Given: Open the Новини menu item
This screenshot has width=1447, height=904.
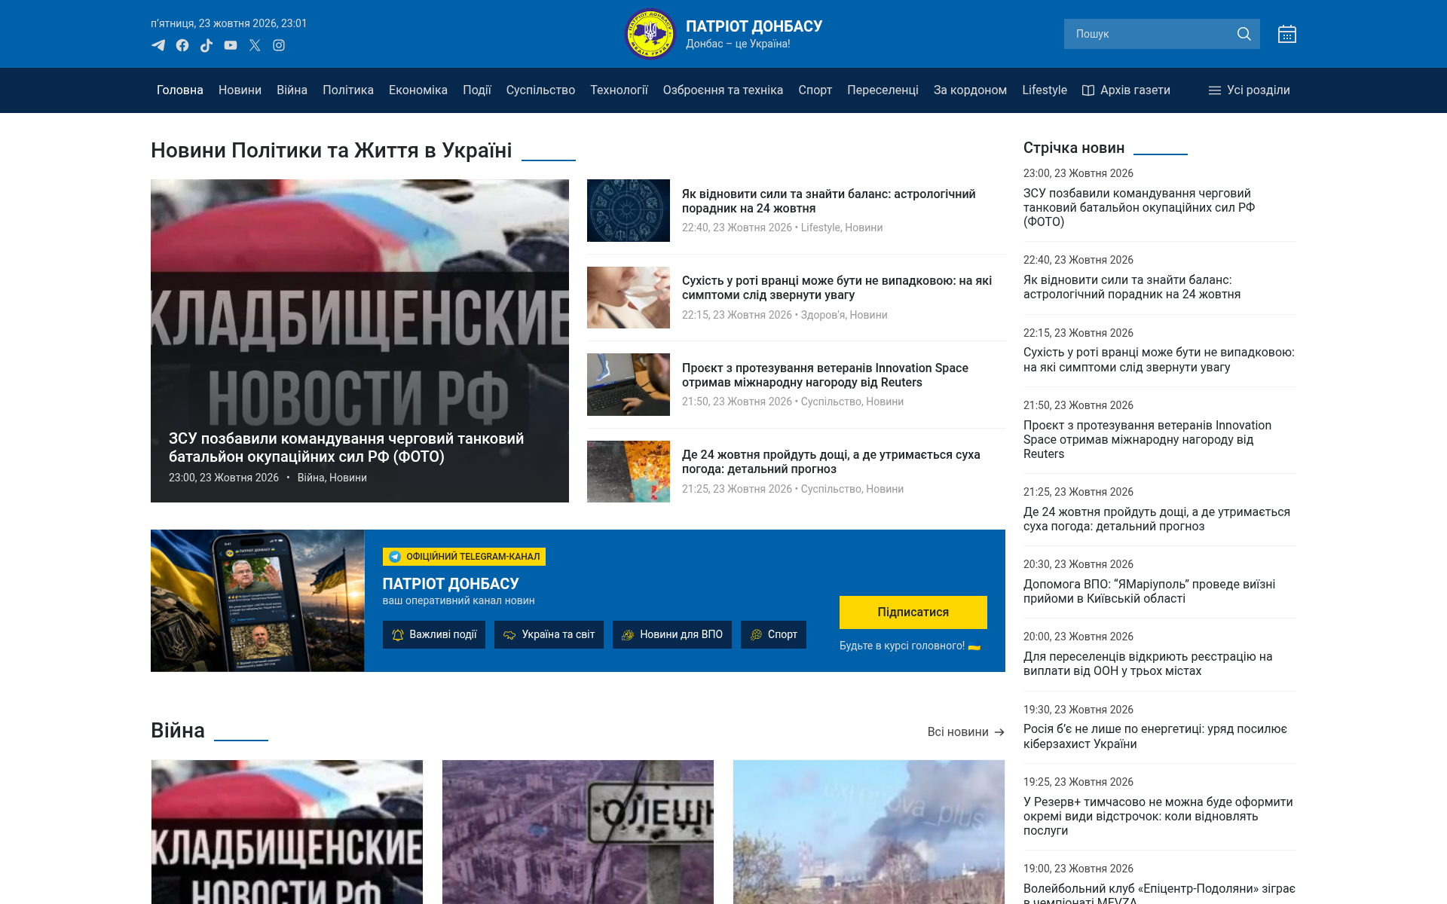Looking at the screenshot, I should [x=240, y=90].
